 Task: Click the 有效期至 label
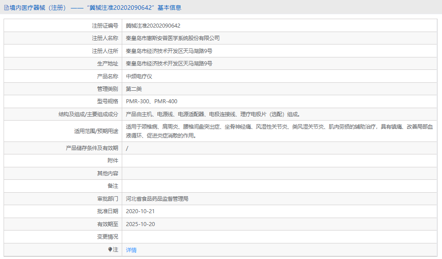point(107,224)
